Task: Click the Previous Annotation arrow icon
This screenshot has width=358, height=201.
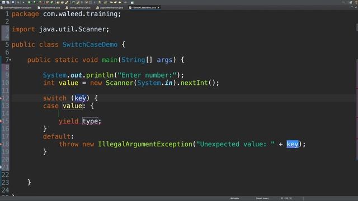Action: tap(106, 2)
